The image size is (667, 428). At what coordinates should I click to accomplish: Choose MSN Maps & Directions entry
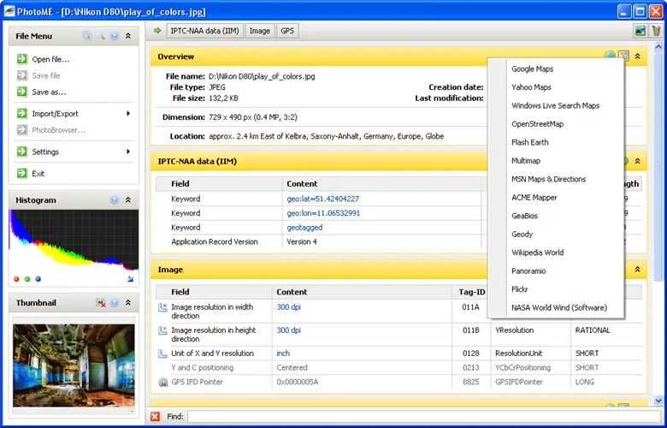click(x=556, y=179)
